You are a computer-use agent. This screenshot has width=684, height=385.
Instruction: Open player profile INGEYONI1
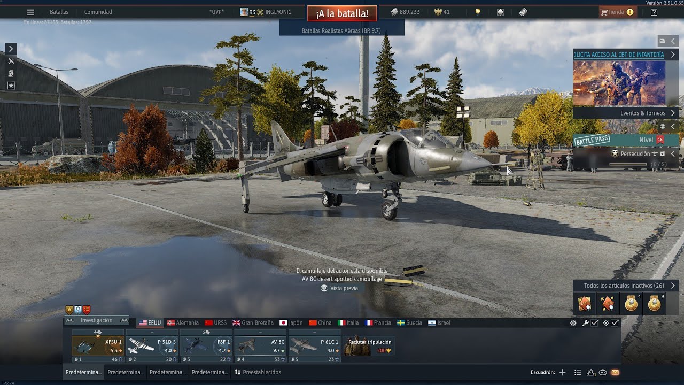point(266,12)
